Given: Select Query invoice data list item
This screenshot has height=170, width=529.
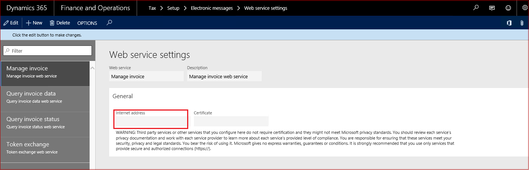Looking at the screenshot, I should pos(45,99).
